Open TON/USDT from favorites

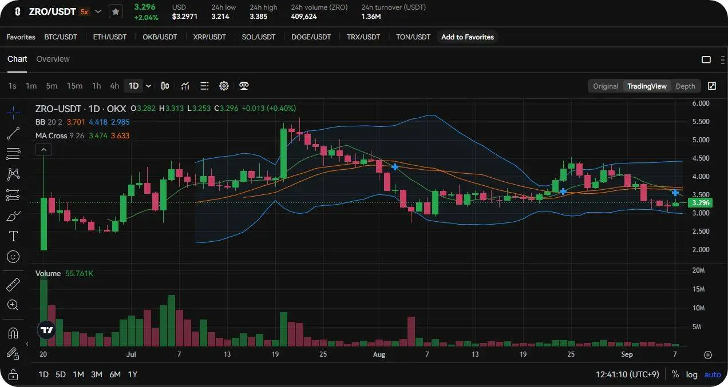[x=413, y=37]
